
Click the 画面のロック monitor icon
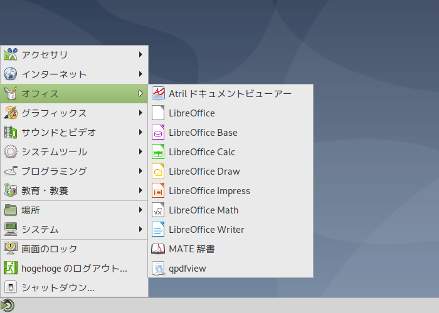[11, 249]
